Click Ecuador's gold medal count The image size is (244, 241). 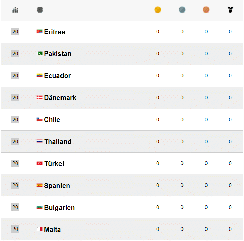(158, 76)
